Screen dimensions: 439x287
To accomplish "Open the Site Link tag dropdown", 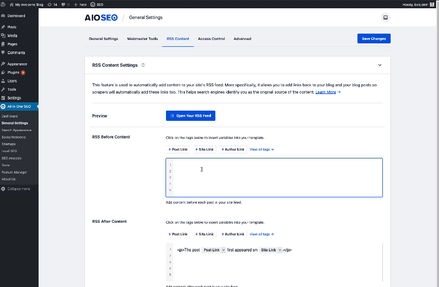I will click(280, 250).
